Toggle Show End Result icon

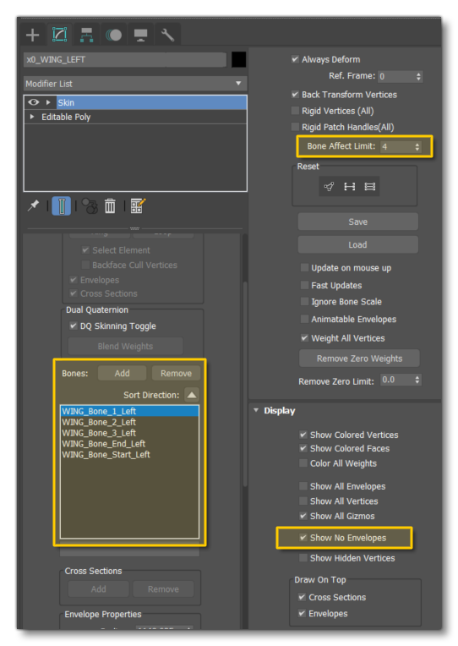click(x=62, y=206)
